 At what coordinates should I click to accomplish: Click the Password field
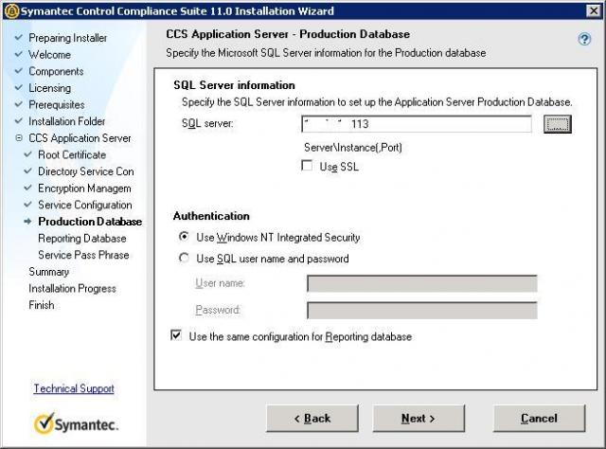click(x=422, y=310)
